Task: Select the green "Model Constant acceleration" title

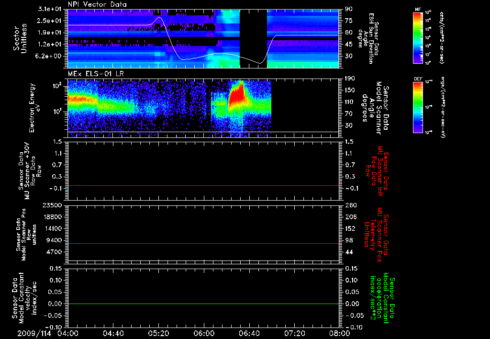Action: tap(382, 298)
